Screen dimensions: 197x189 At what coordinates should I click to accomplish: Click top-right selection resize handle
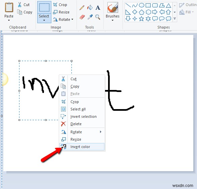71,61
